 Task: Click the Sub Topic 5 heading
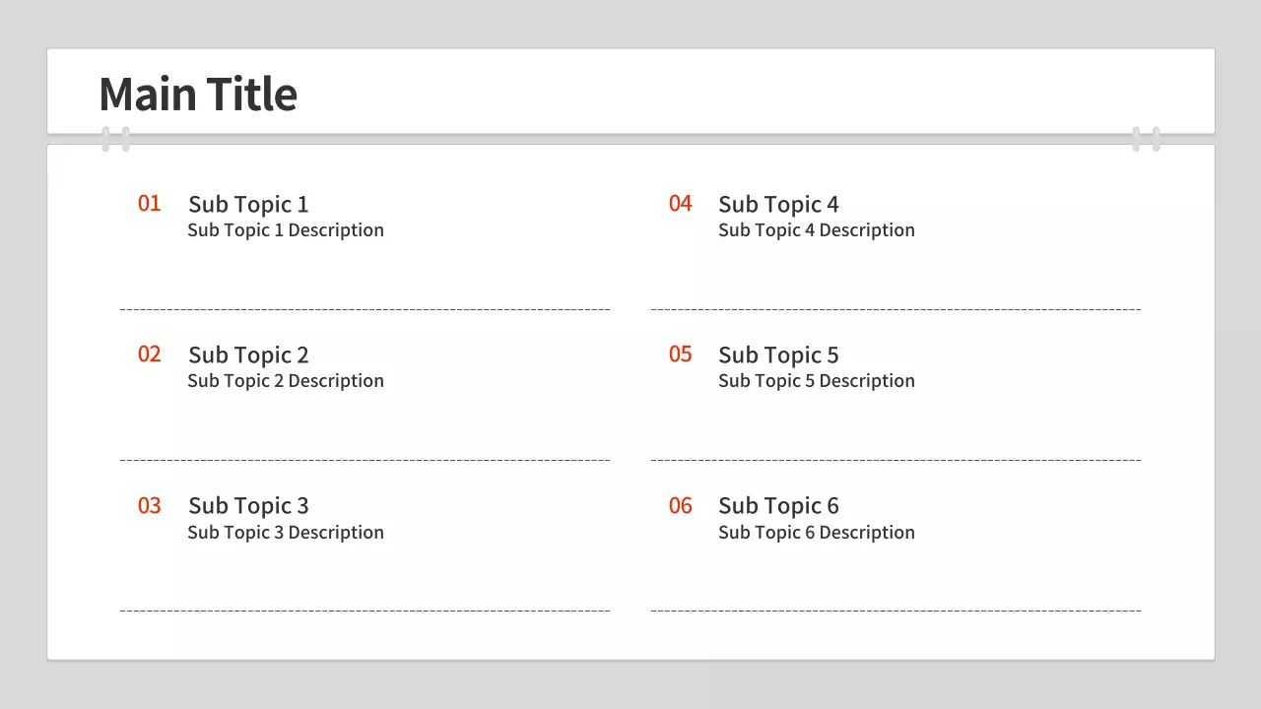pyautogui.click(x=778, y=355)
